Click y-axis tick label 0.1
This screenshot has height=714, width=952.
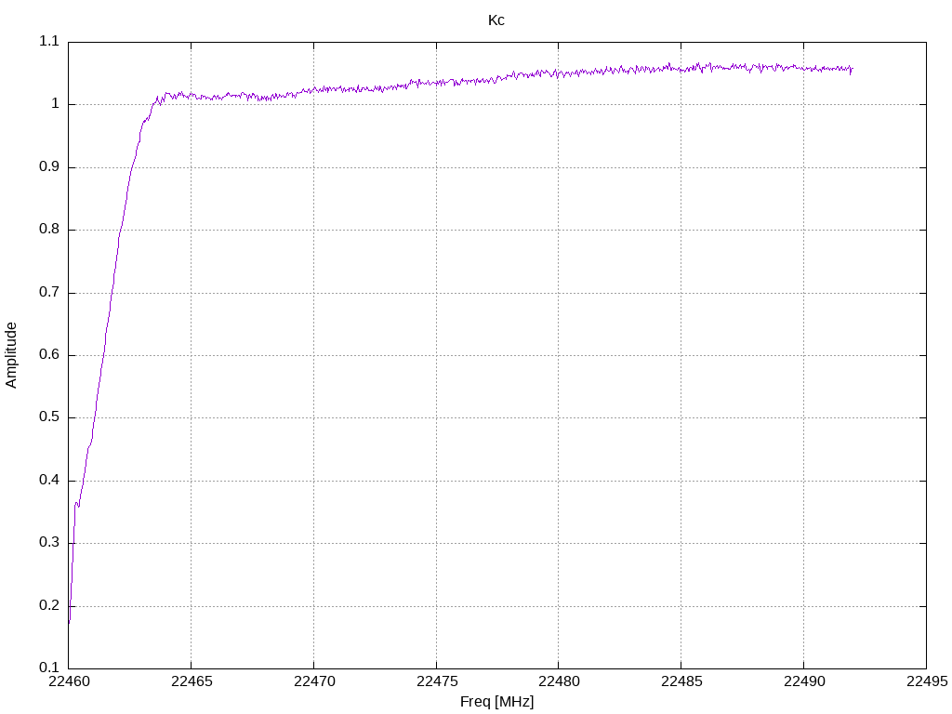coord(49,668)
